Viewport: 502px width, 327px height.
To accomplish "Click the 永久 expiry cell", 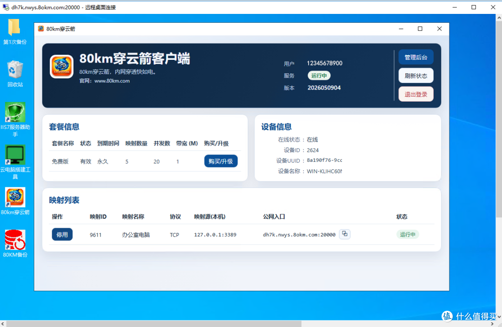I will pos(103,161).
